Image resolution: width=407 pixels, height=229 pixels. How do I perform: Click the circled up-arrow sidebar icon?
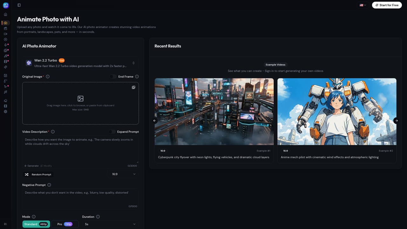(x=5, y=39)
